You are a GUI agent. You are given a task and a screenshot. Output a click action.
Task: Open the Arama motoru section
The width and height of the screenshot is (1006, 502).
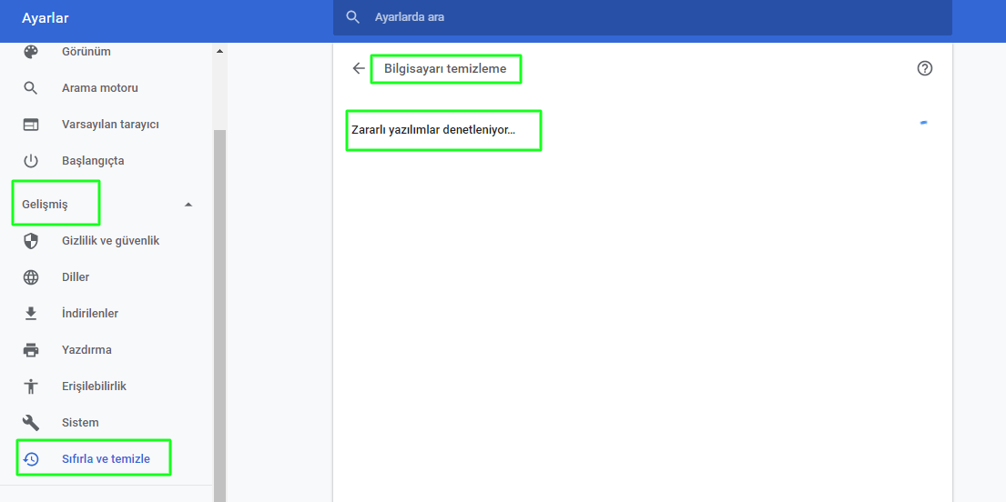pos(100,88)
